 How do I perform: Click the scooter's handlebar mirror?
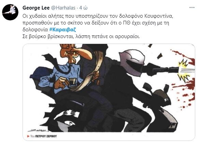[x=148, y=87]
